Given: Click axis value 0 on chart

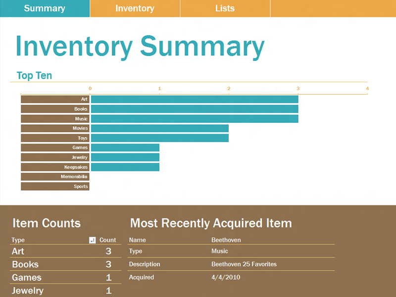Looking at the screenshot, I should [90, 89].
